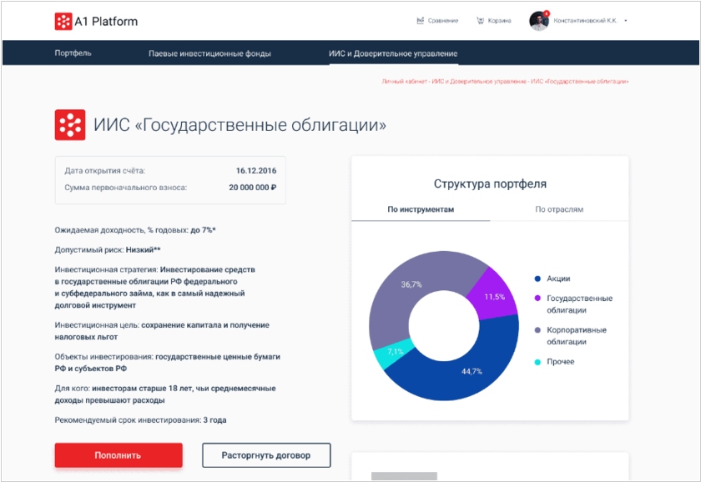The height and width of the screenshot is (482, 701).
Task: Open Личный кабинет breadcrumb link
Action: click(404, 82)
